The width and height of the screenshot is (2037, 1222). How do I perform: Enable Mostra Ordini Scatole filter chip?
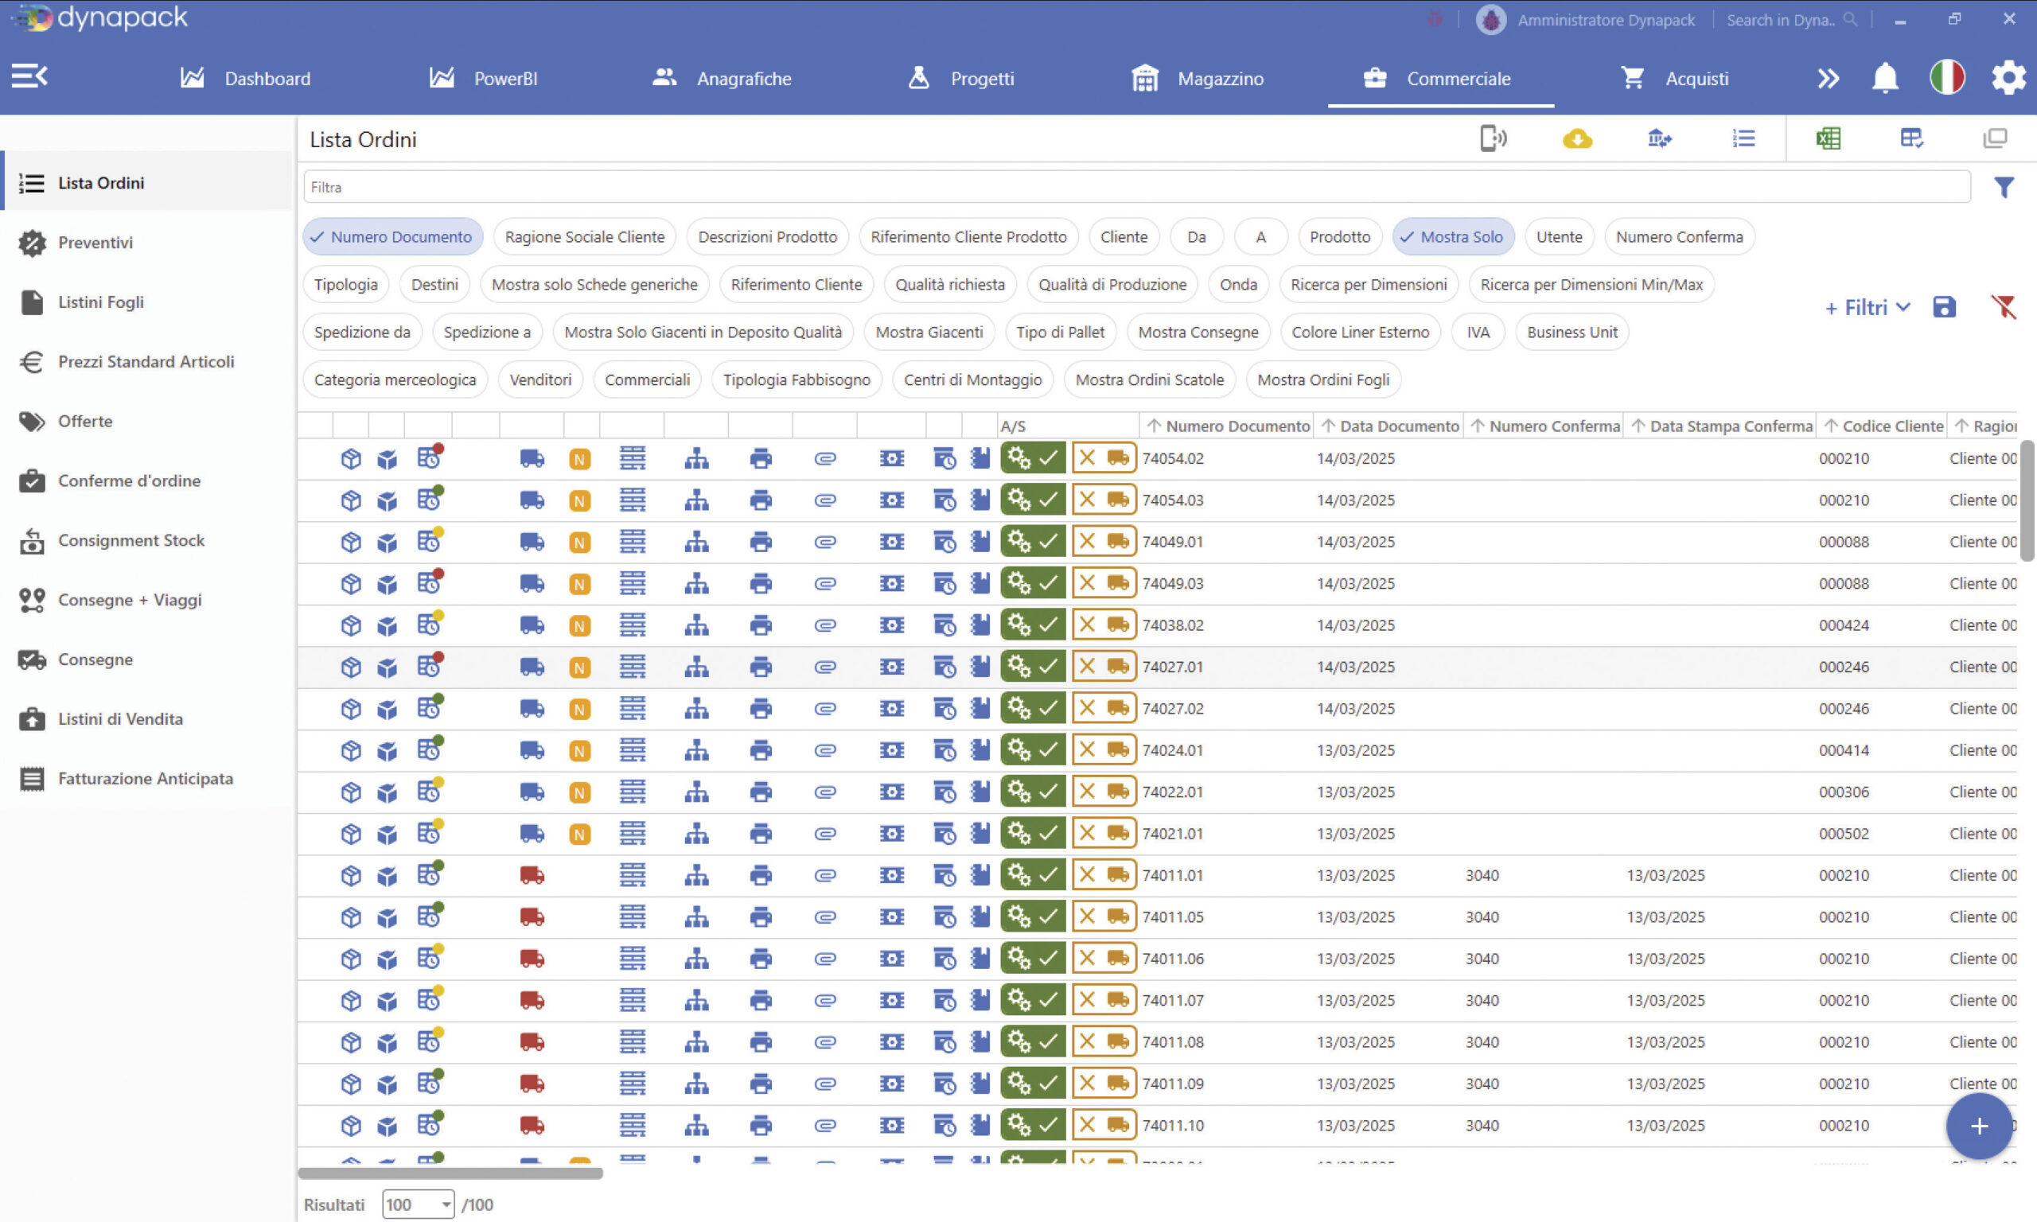click(1150, 380)
